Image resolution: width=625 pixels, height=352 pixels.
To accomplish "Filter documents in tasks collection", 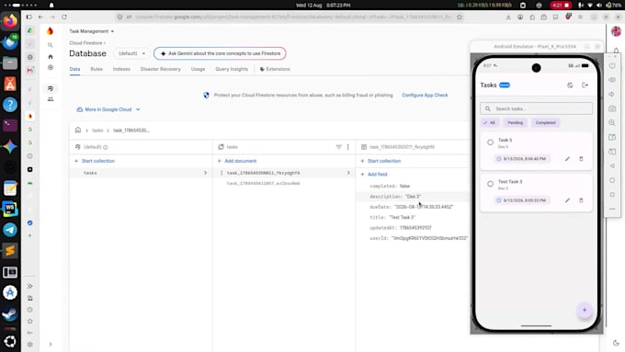I will coord(338,147).
